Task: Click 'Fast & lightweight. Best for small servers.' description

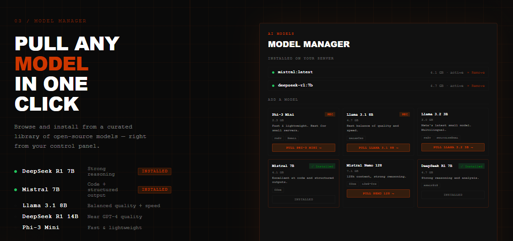Action: (299, 128)
